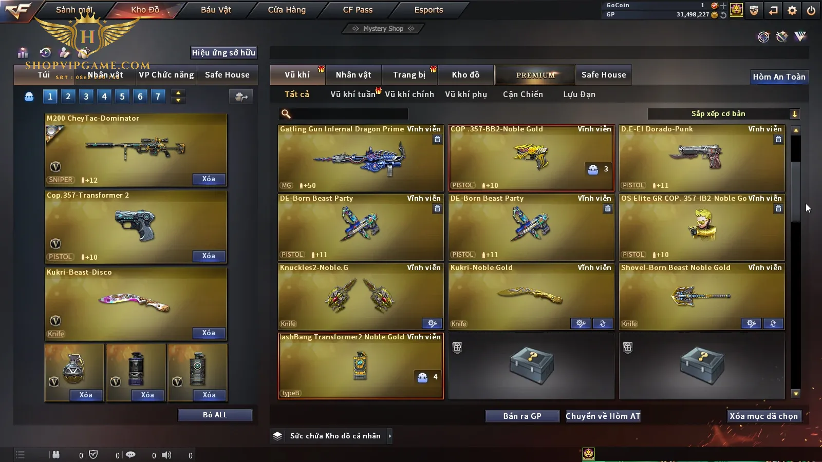Viewport: 822px width, 462px height.
Task: Click gear icon on Knuckles2-Noble.G knife
Action: pyautogui.click(x=432, y=323)
